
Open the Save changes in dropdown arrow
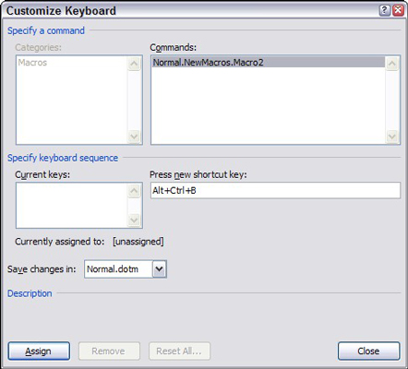[x=159, y=269]
